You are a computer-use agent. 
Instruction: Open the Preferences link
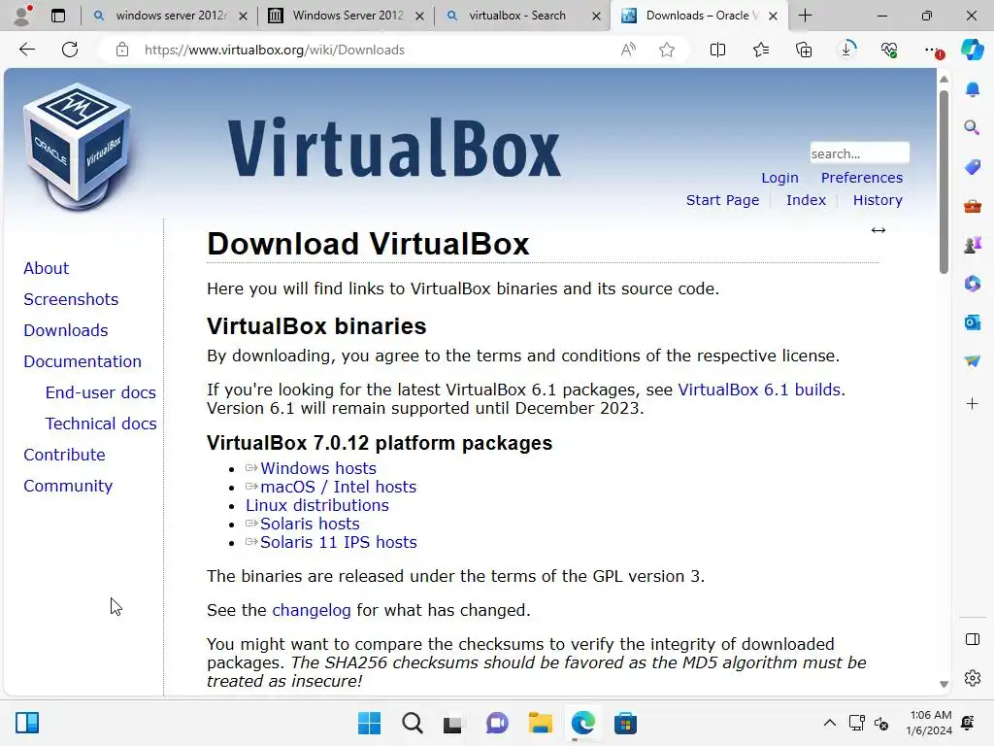(x=862, y=178)
